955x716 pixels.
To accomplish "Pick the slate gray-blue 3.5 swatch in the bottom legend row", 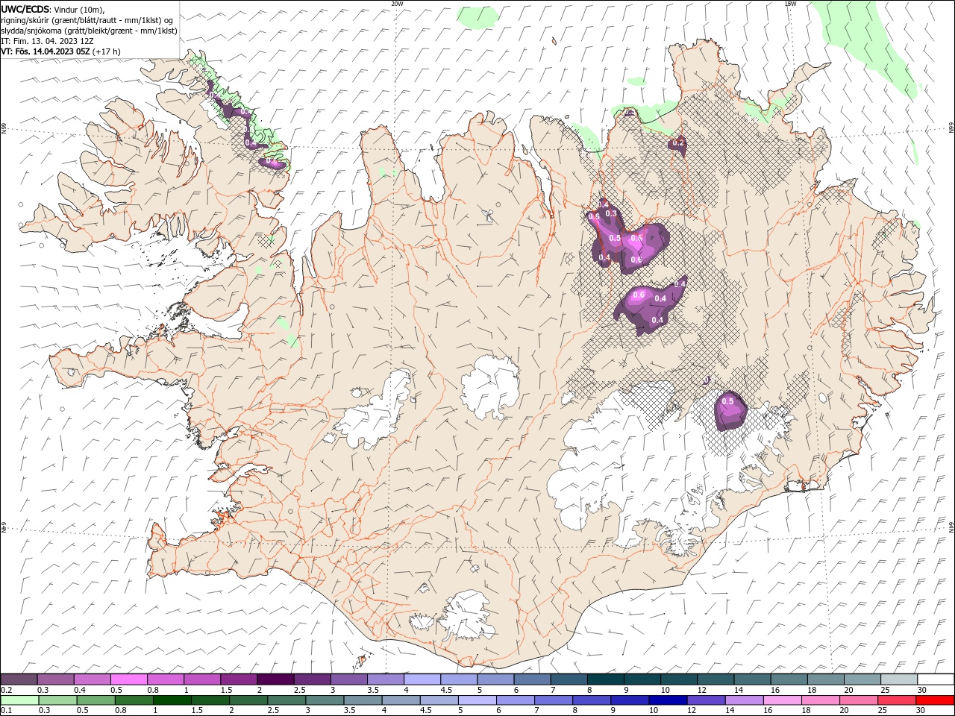I will (363, 700).
